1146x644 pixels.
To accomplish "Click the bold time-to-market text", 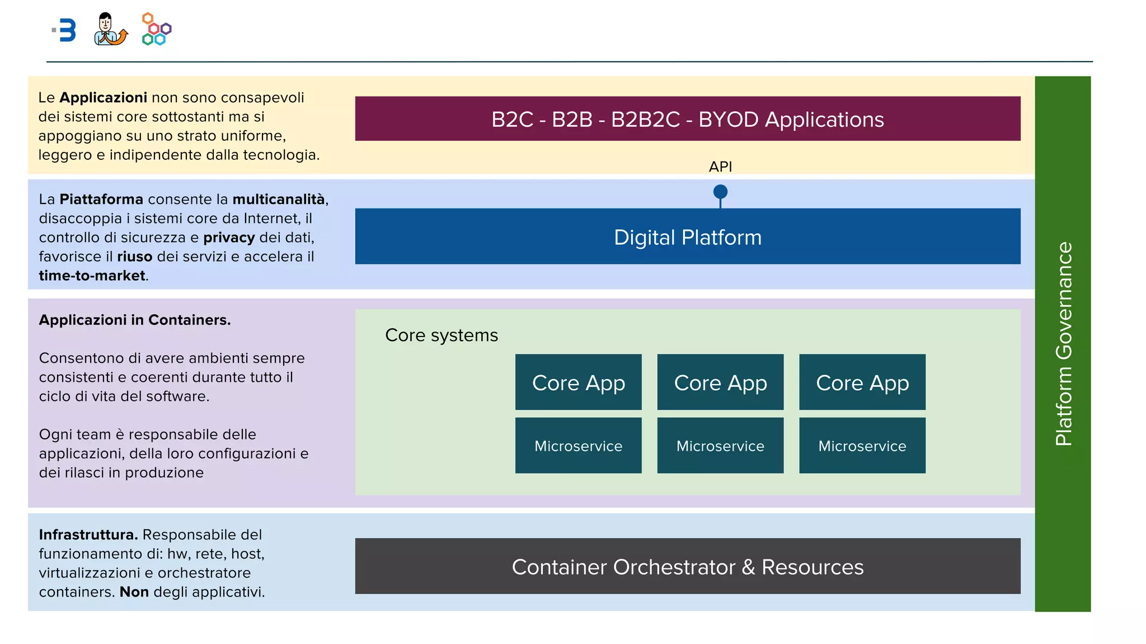I will click(x=92, y=276).
